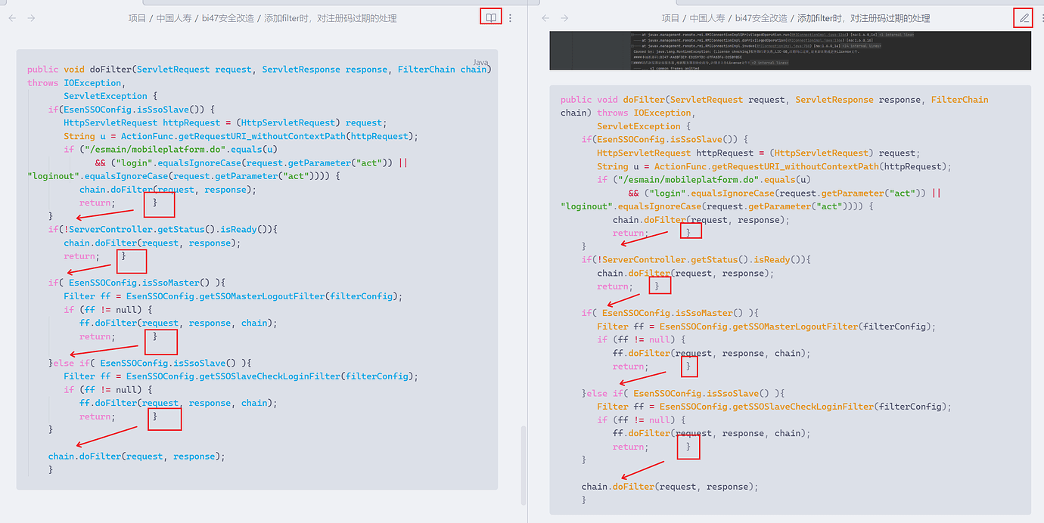Open the more options menu in left pane
The width and height of the screenshot is (1044, 523).
510,17
